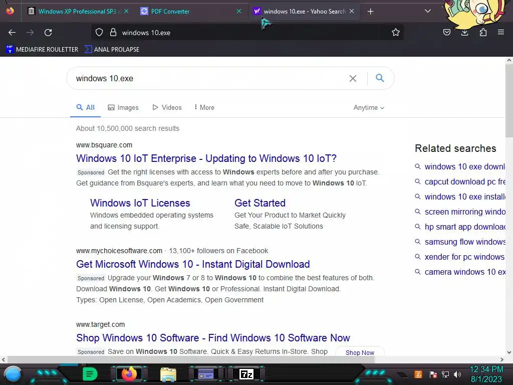Open the green chat app taskbar icon
The image size is (513, 385).
coord(90,374)
